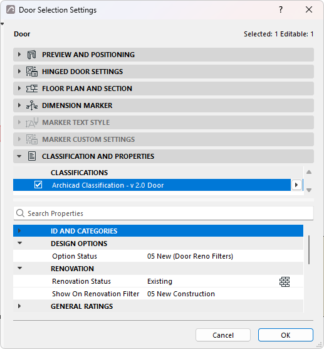
Task: Click into the Search Properties field
Action: click(164, 213)
